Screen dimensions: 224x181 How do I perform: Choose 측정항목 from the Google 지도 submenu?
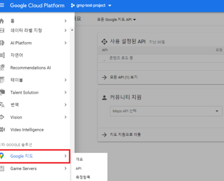click(x=83, y=177)
